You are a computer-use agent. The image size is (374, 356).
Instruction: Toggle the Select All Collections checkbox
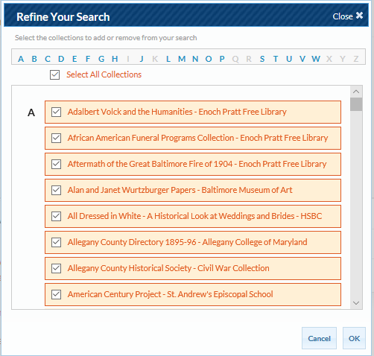tap(54, 74)
